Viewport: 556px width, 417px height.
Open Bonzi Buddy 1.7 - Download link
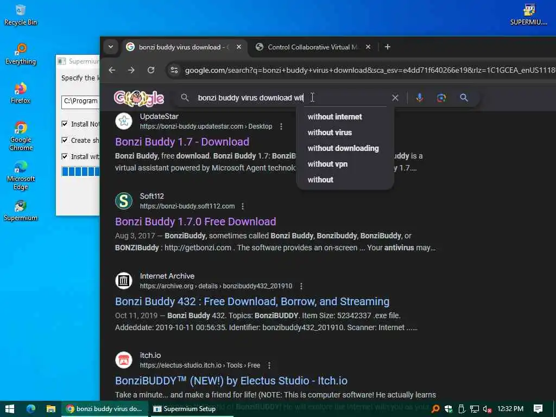(182, 142)
